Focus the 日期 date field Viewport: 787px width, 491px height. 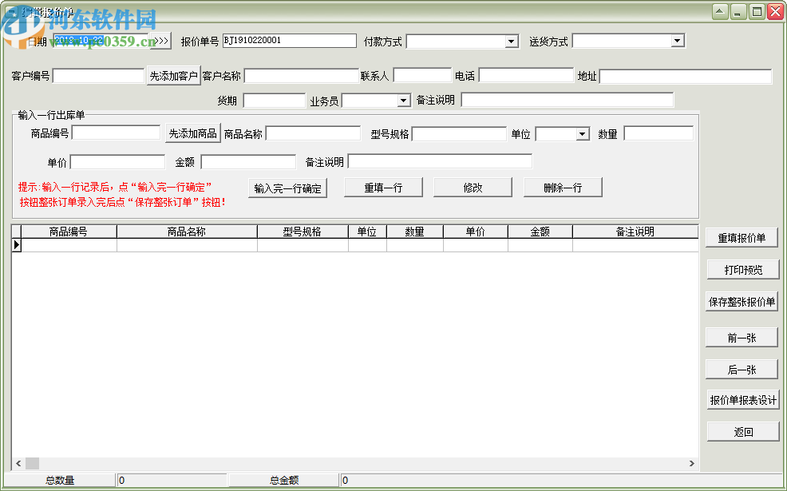click(102, 41)
